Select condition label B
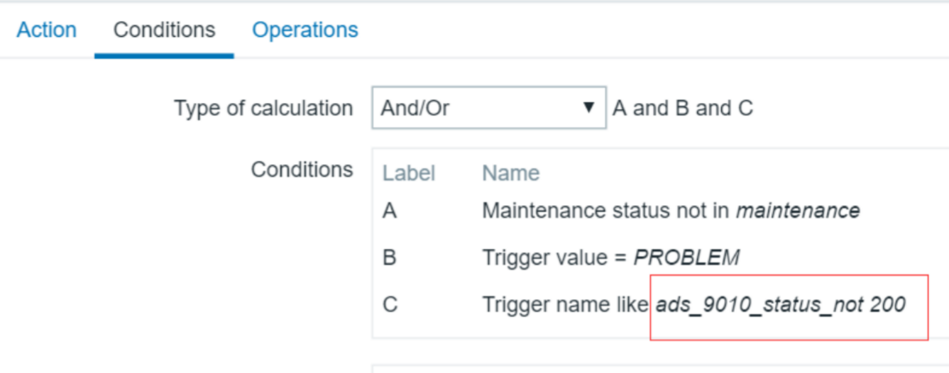949x373 pixels. tap(389, 257)
